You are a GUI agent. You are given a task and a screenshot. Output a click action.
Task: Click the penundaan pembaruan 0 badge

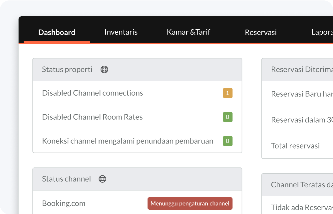coord(227,141)
